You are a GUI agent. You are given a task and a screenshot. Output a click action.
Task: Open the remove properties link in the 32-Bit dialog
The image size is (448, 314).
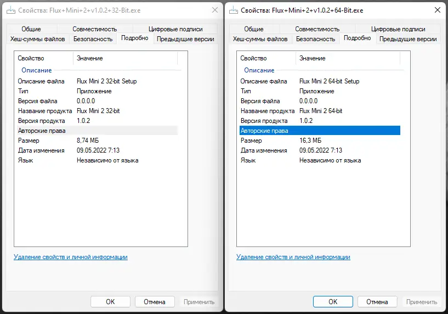70,257
